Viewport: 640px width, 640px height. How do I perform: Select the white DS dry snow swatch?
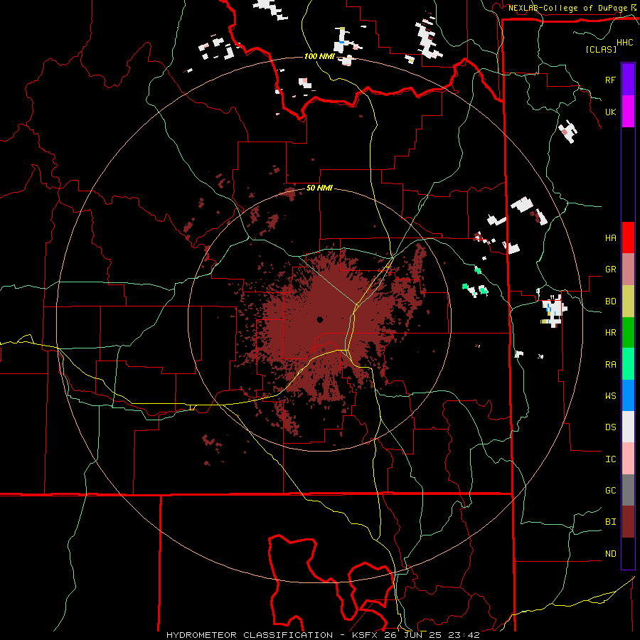click(628, 427)
